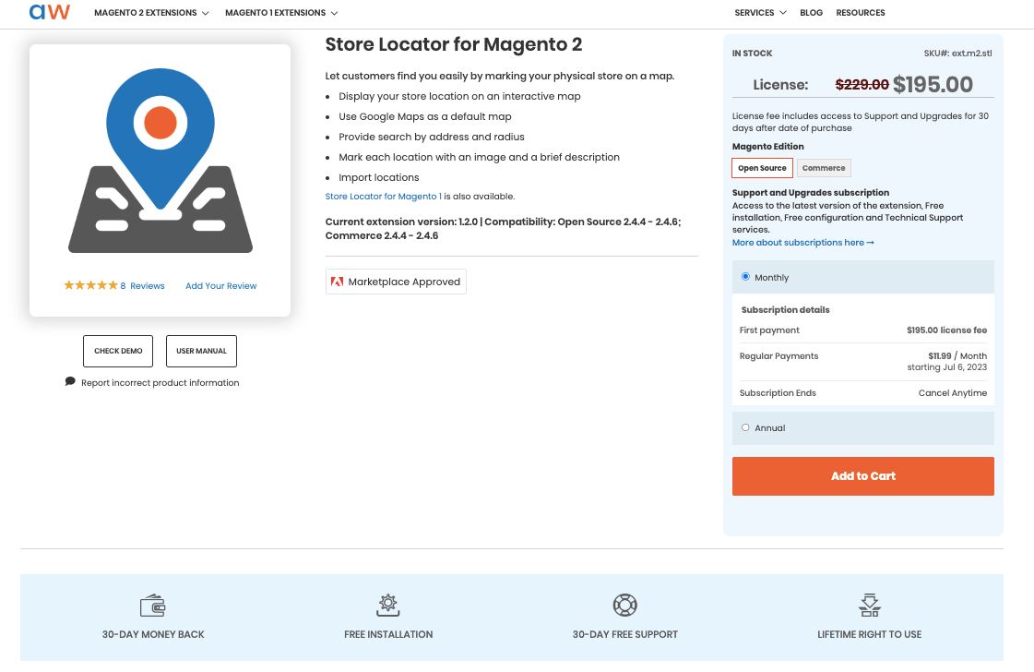
Task: Select the Monthly subscription option
Action: (x=745, y=276)
